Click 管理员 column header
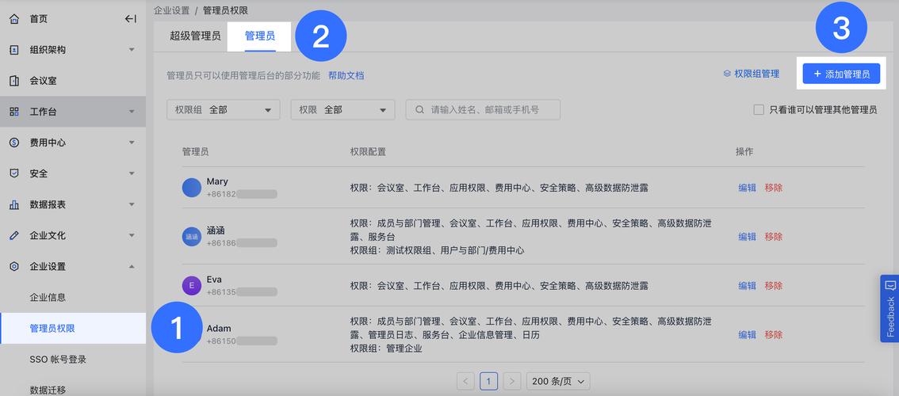The image size is (899, 396). click(196, 151)
